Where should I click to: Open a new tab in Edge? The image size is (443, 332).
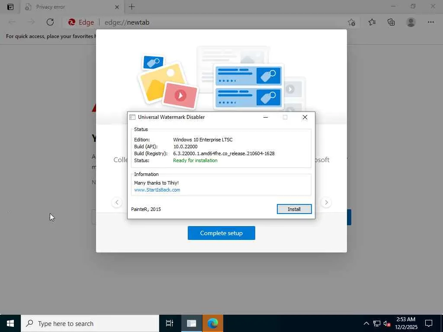point(132,7)
